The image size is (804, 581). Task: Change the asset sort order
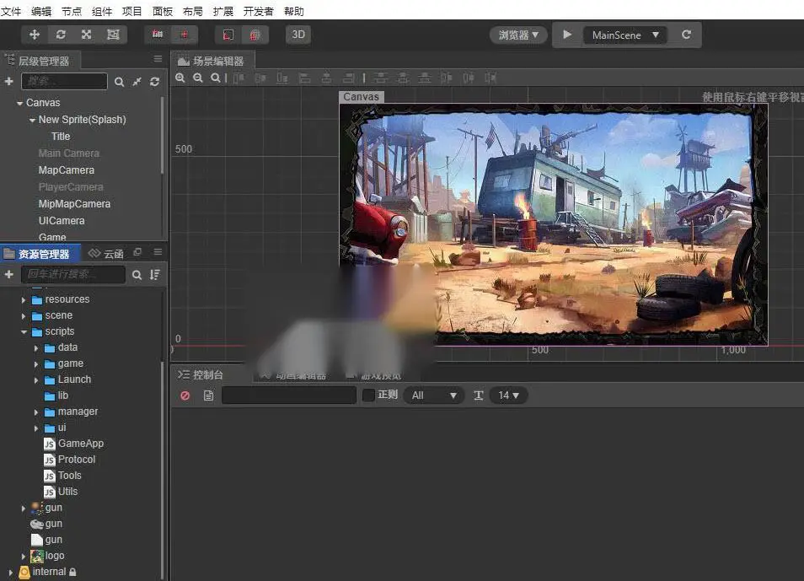pos(155,275)
